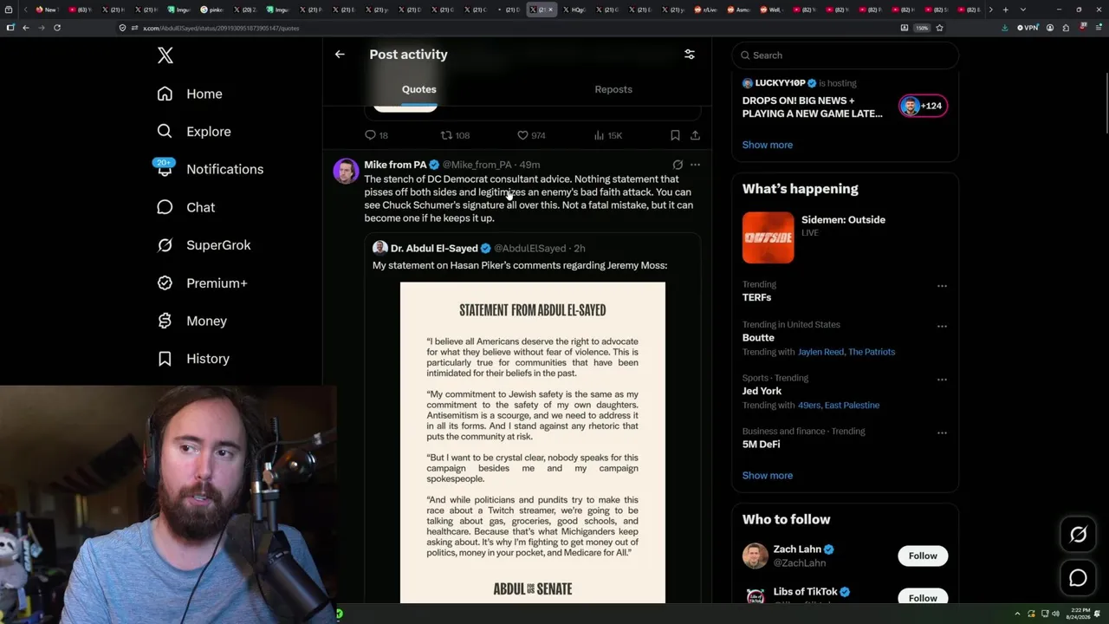Open the floating messages chat button
The width and height of the screenshot is (1109, 624).
click(1078, 578)
